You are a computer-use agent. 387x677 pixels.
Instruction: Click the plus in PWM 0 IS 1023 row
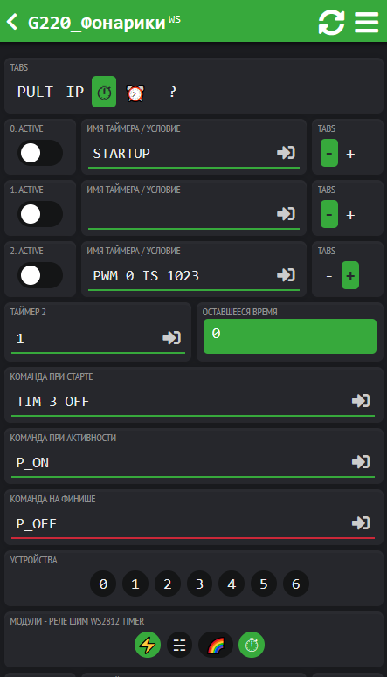[350, 275]
